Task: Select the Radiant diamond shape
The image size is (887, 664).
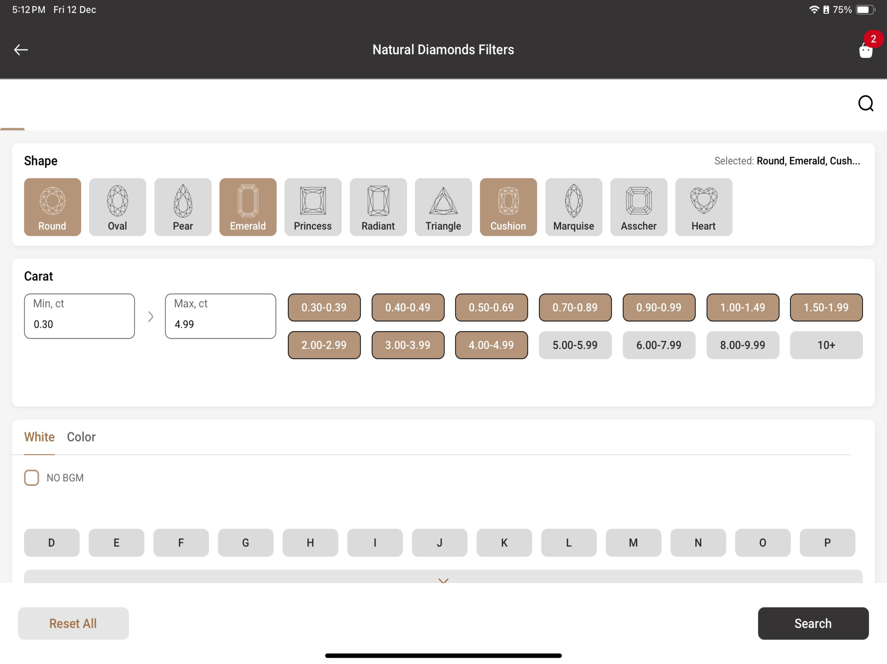Action: (x=378, y=207)
